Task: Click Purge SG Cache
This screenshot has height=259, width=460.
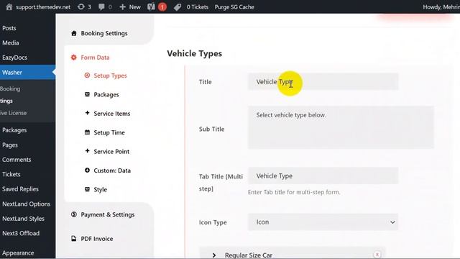Action: [234, 7]
